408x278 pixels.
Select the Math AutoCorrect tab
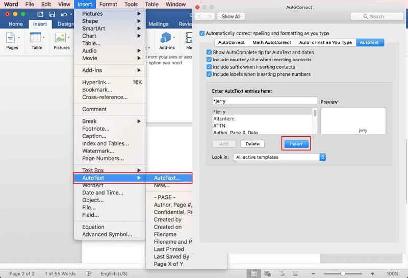272,42
